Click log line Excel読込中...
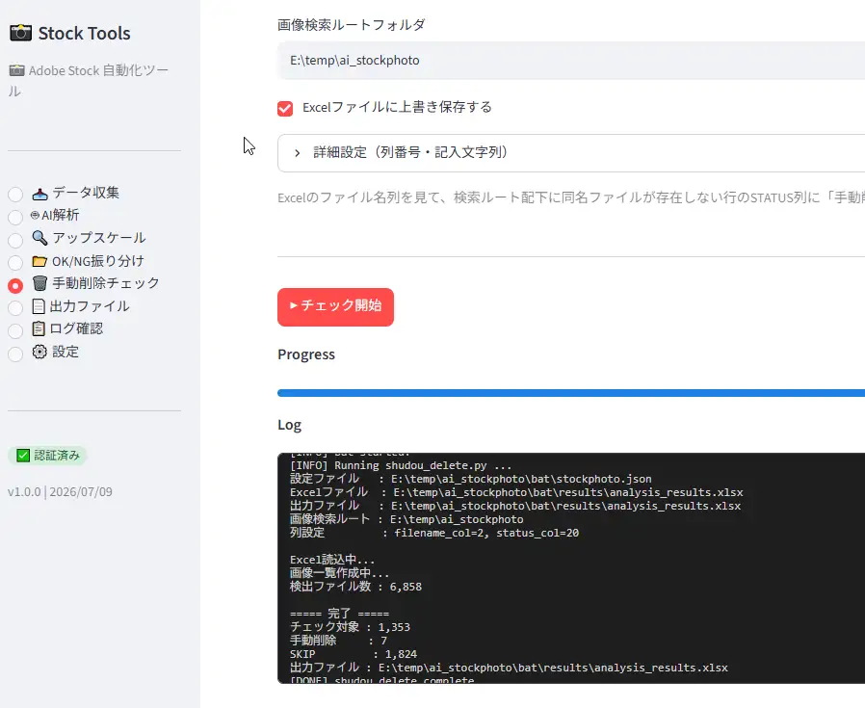The height and width of the screenshot is (708, 865). pos(332,559)
